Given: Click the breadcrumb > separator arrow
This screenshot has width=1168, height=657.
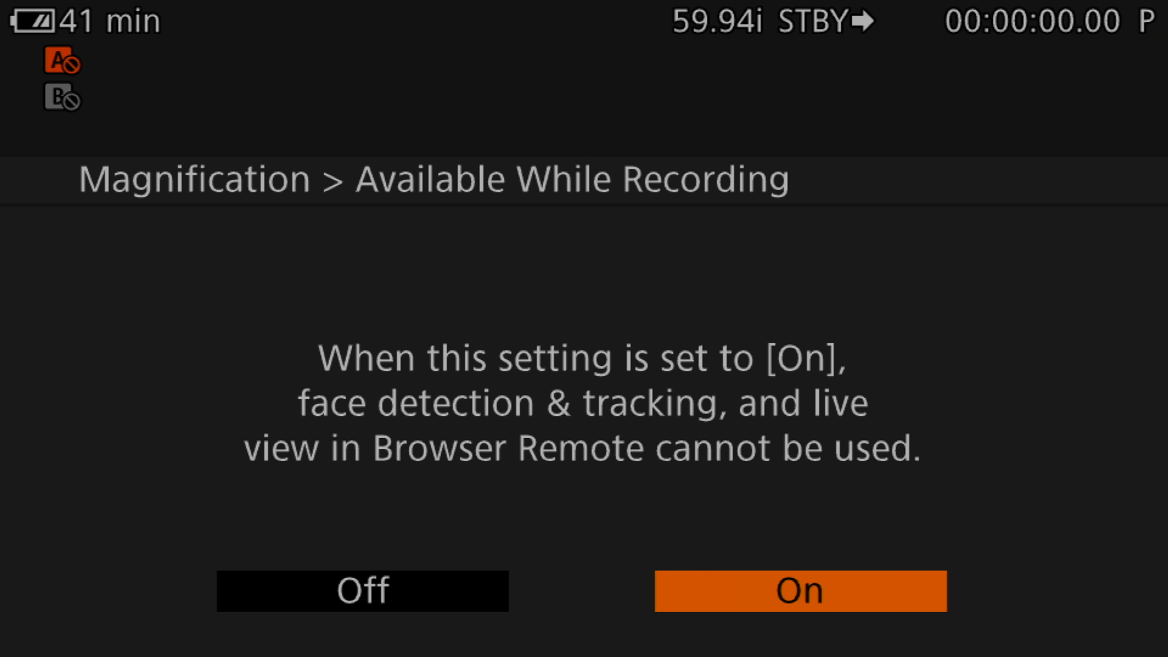Looking at the screenshot, I should pyautogui.click(x=333, y=180).
